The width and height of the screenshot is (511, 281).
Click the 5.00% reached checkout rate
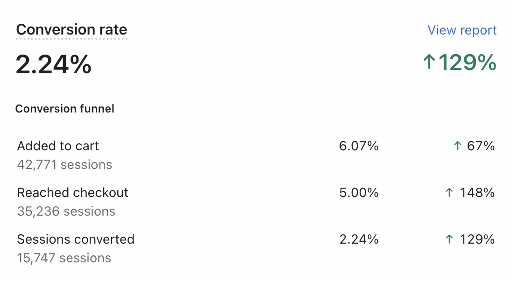[x=359, y=193]
